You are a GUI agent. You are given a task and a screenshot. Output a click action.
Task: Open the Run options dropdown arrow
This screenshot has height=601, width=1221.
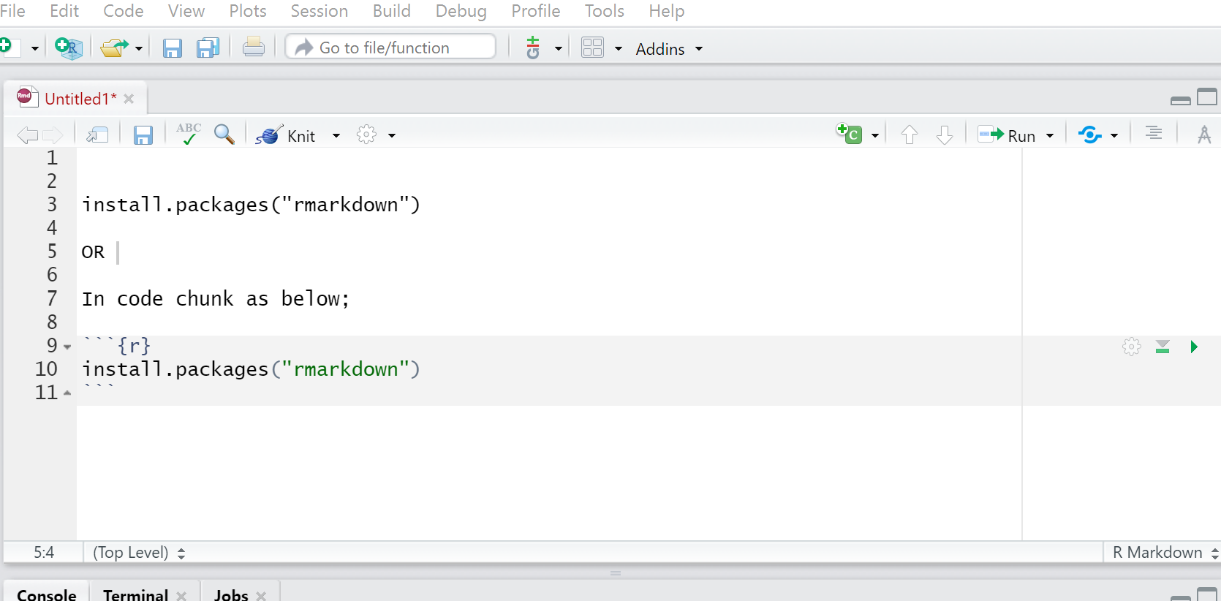(1050, 136)
